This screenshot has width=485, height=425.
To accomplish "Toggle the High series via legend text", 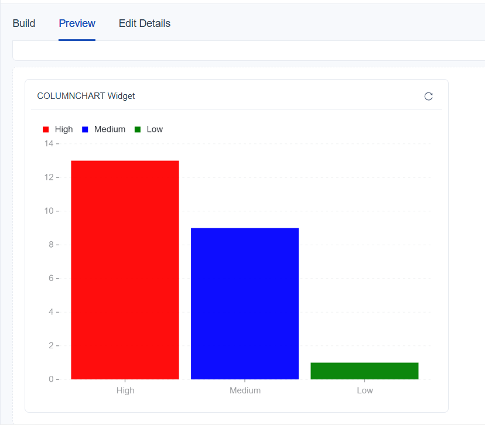I will click(x=64, y=129).
